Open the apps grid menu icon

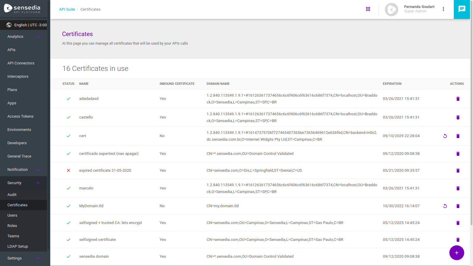tap(368, 9)
